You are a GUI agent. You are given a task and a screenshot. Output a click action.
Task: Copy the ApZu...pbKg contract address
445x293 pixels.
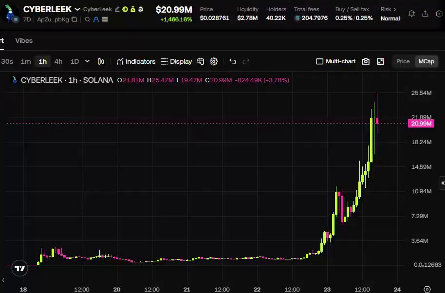(x=74, y=19)
